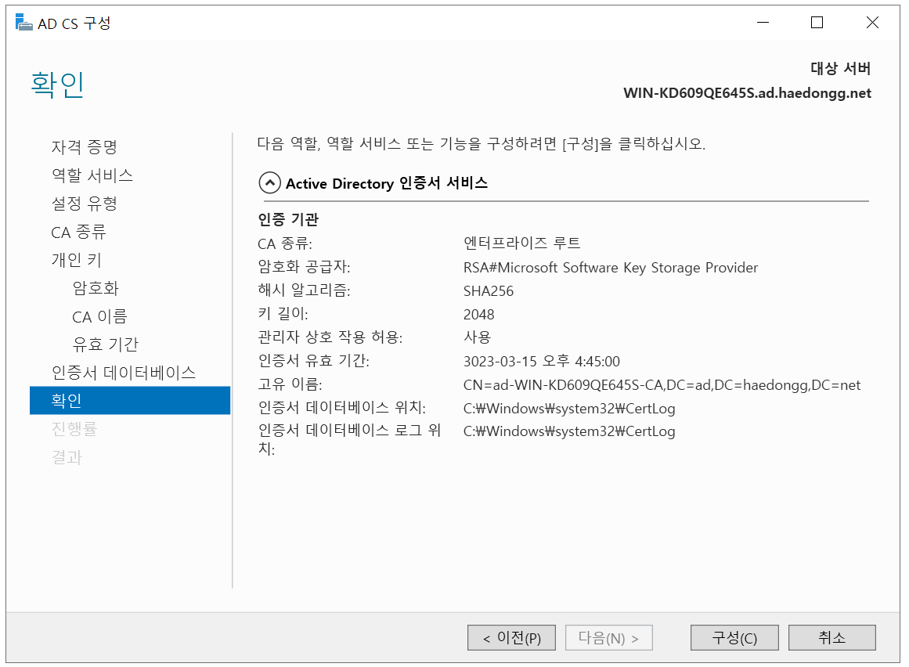Click the 3023-03-15 오후 4:45:00 validity value

[x=542, y=362]
